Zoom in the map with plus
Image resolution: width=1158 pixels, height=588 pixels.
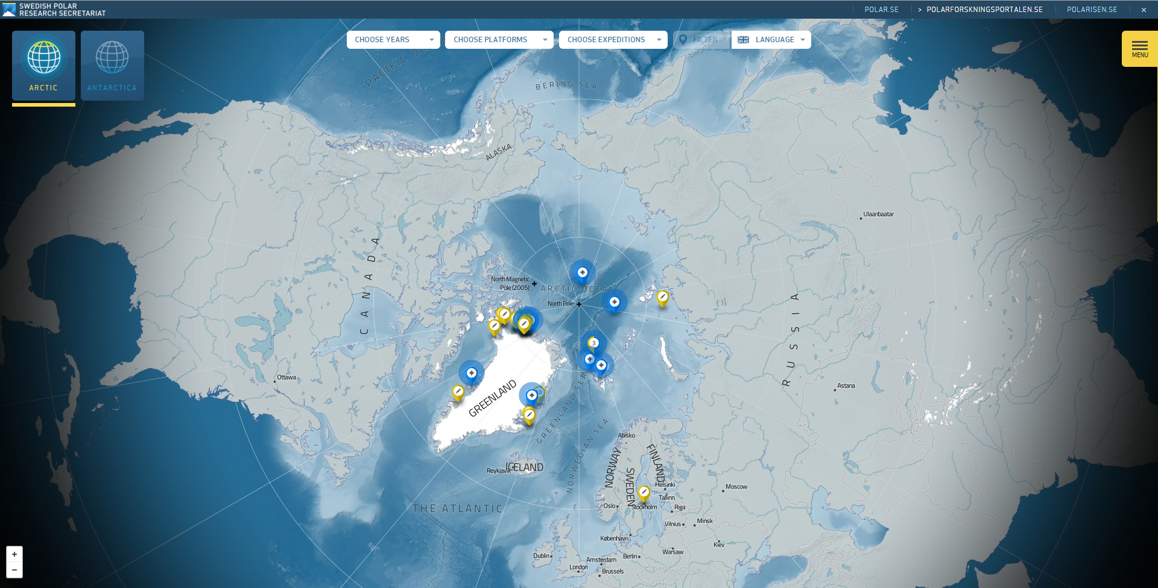coord(14,554)
